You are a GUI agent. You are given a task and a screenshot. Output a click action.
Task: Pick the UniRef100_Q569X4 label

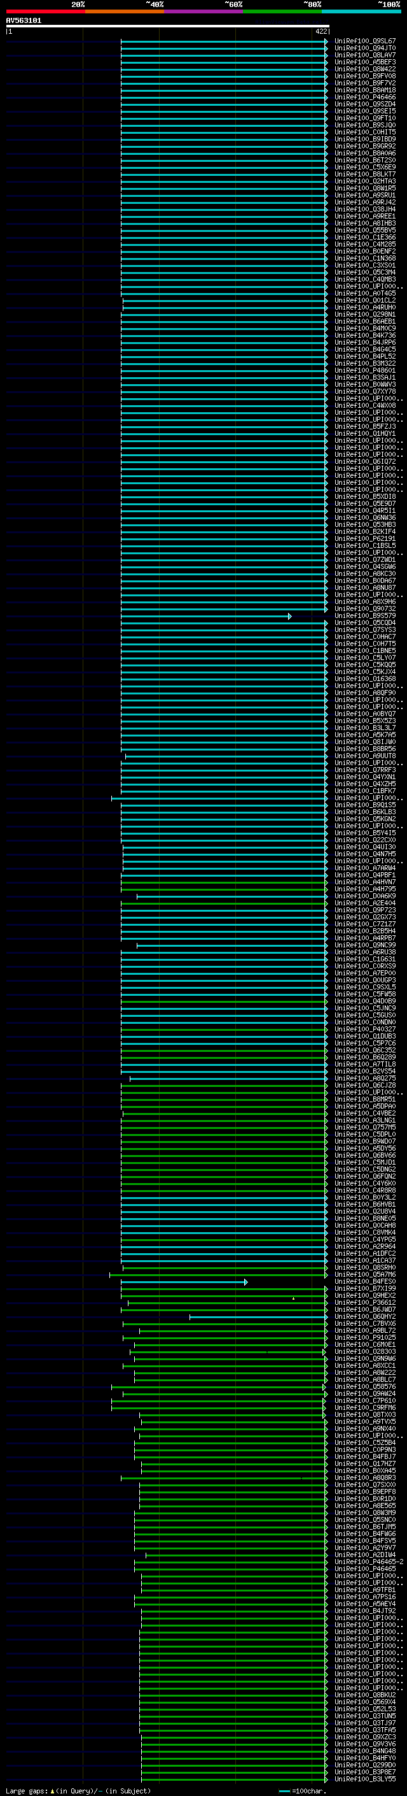(365, 1702)
